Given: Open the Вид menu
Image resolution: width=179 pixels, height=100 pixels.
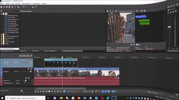Looking at the screenshot, I should [13, 4].
